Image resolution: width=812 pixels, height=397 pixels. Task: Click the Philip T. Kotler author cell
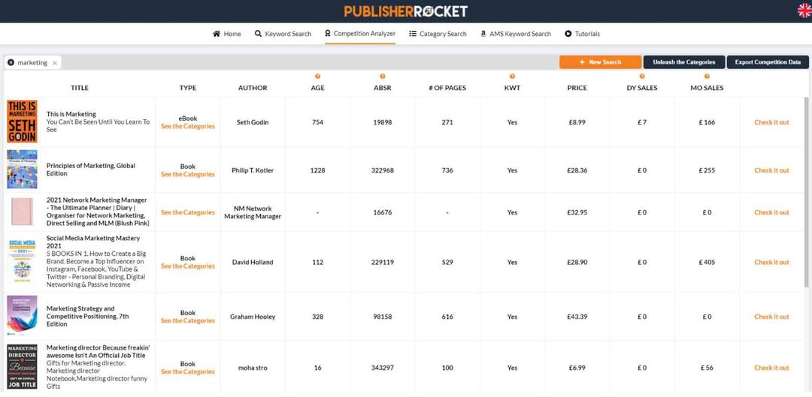pyautogui.click(x=253, y=170)
